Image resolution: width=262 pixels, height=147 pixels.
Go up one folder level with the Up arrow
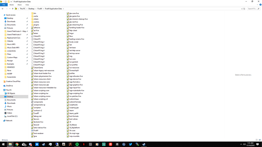click(13, 9)
